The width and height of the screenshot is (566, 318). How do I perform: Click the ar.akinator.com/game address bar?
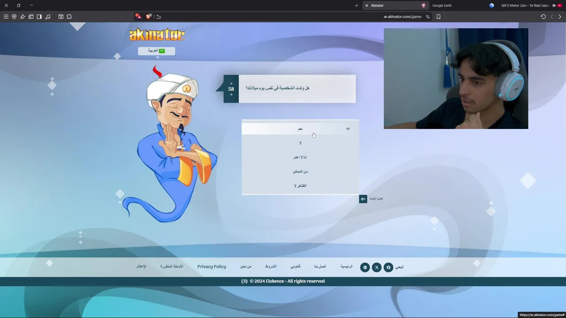pyautogui.click(x=402, y=17)
